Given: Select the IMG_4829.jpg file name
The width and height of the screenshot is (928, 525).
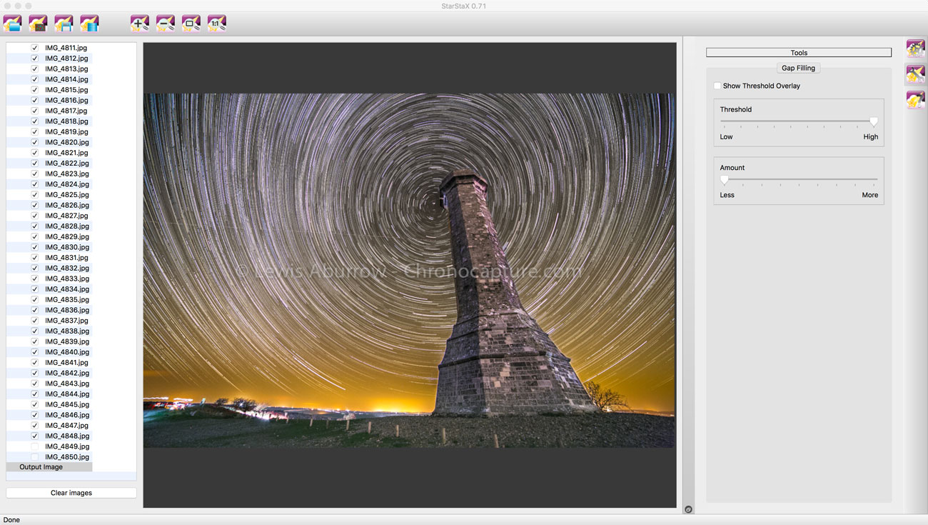Looking at the screenshot, I should (x=67, y=236).
